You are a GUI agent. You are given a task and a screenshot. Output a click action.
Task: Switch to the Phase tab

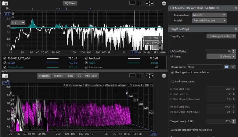70,76
